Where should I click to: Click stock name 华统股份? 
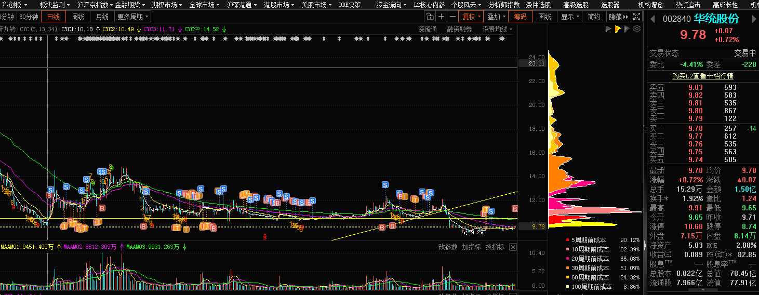click(x=717, y=19)
